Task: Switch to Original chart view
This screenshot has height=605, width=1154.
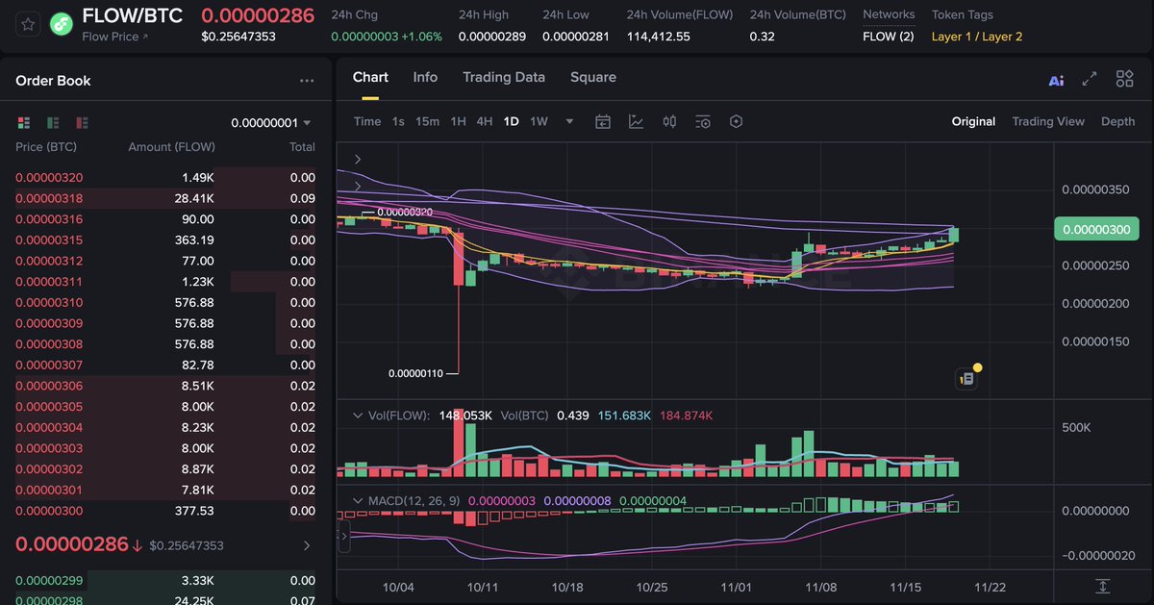Action: point(973,121)
